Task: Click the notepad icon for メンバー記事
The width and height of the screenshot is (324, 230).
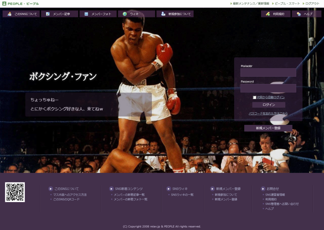Action: point(48,14)
